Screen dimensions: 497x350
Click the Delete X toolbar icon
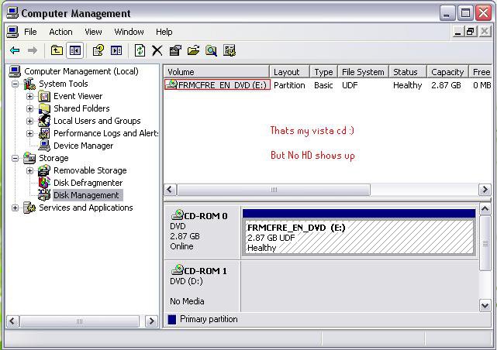[x=157, y=50]
